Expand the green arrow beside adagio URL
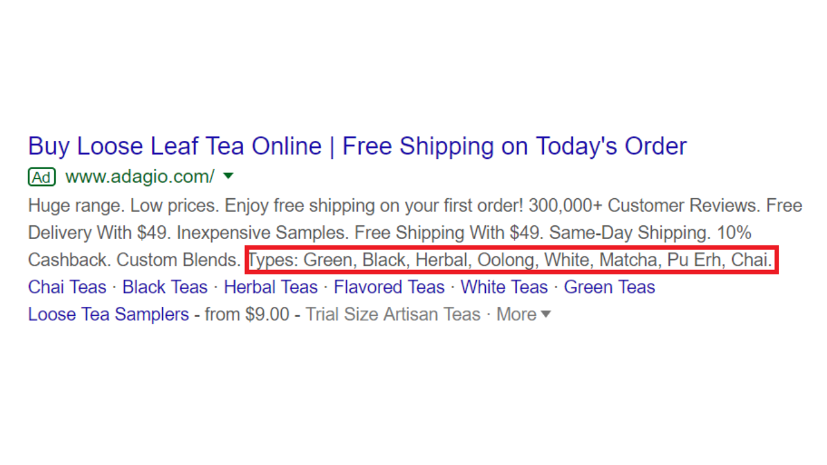The image size is (827, 465). (x=227, y=176)
